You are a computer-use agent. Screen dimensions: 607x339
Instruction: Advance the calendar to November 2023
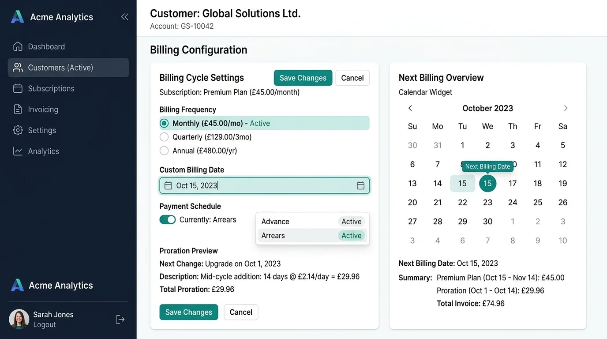(566, 108)
